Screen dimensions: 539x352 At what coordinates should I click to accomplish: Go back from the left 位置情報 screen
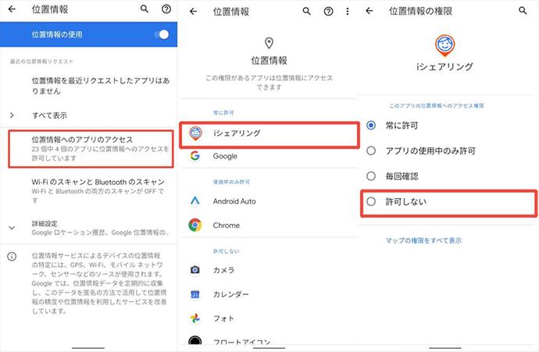point(12,9)
